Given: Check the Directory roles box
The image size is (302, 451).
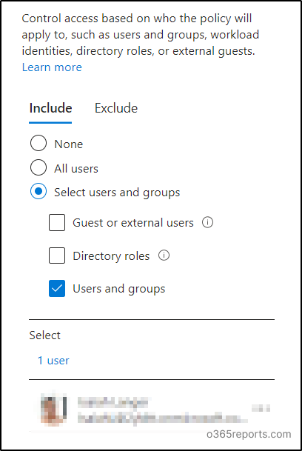Looking at the screenshot, I should pos(57,255).
